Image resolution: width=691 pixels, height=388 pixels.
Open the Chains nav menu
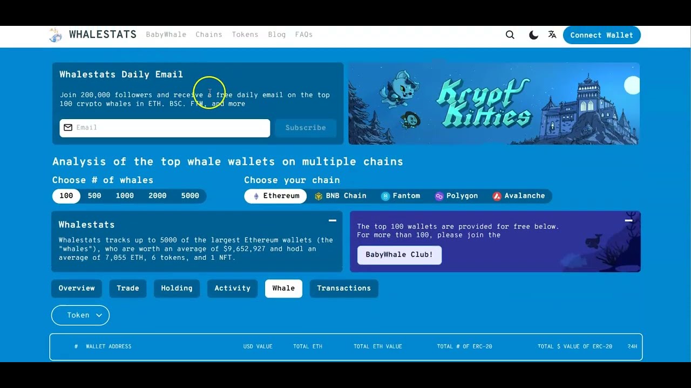pos(209,34)
